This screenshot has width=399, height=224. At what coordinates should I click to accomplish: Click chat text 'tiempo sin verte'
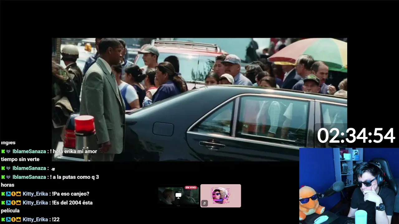click(20, 159)
